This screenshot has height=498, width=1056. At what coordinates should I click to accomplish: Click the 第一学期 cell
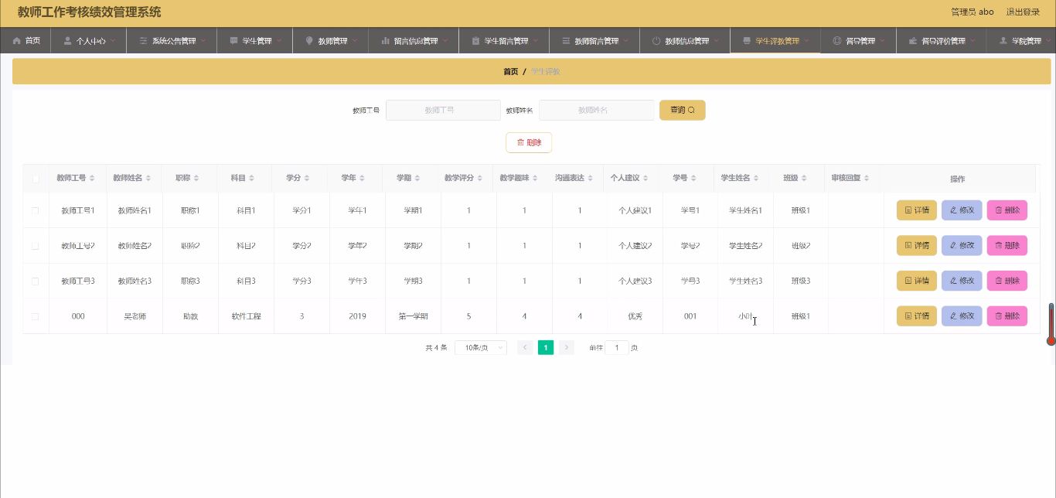(414, 316)
